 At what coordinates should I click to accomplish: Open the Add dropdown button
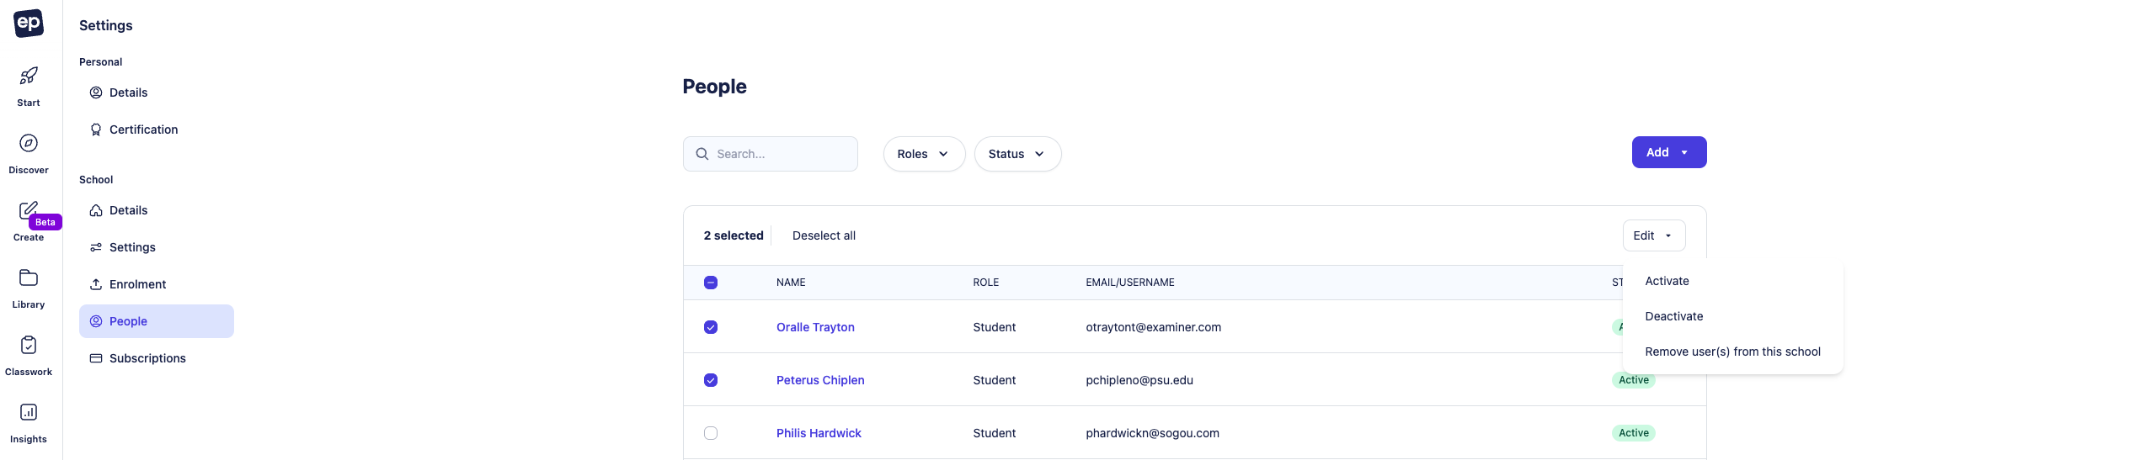[1668, 152]
